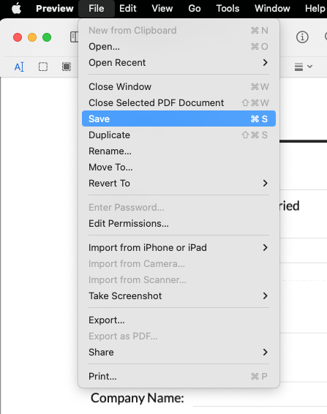Choose Close Selected PDF Document

[178, 102]
